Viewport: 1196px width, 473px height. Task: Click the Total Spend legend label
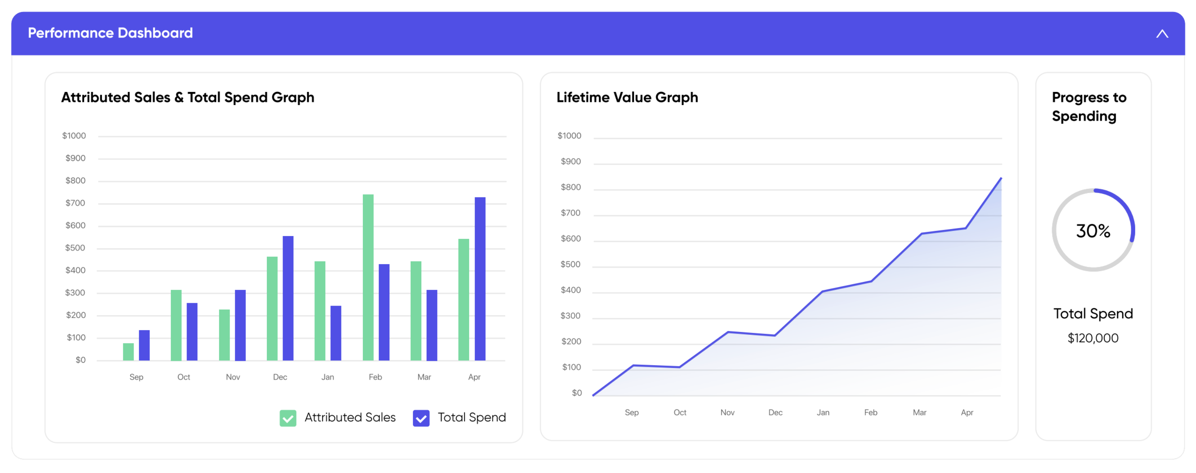[x=472, y=417]
